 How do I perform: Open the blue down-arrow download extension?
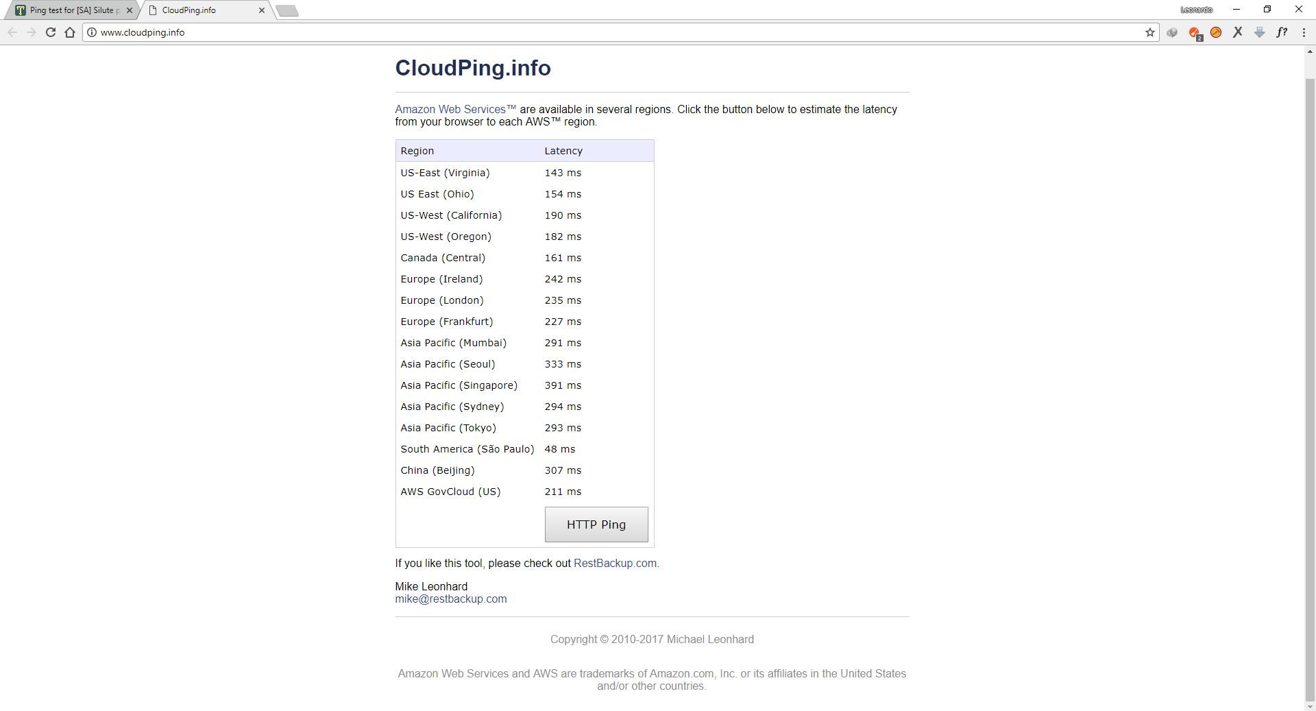(1259, 32)
